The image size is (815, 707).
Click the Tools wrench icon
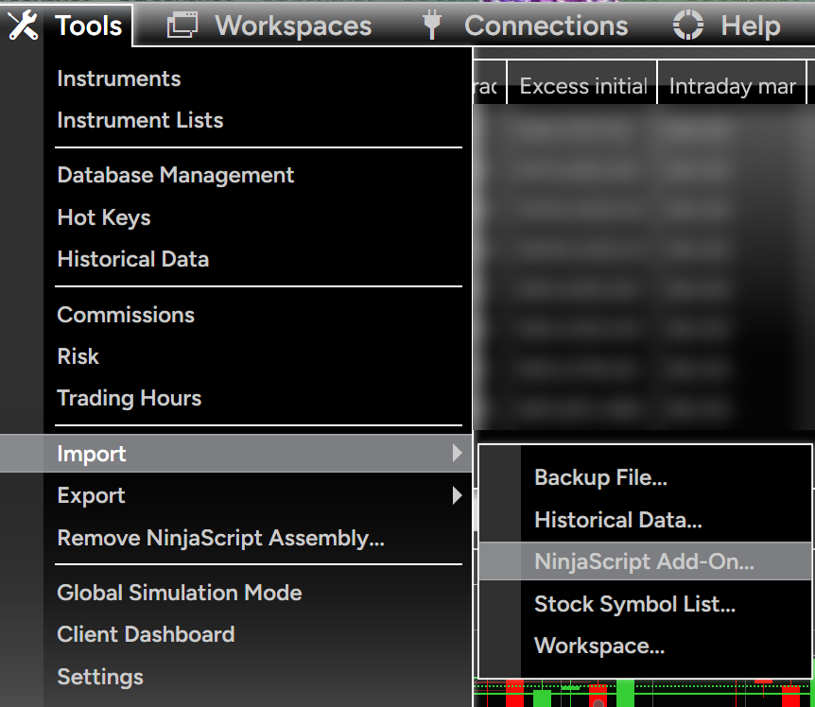click(23, 25)
